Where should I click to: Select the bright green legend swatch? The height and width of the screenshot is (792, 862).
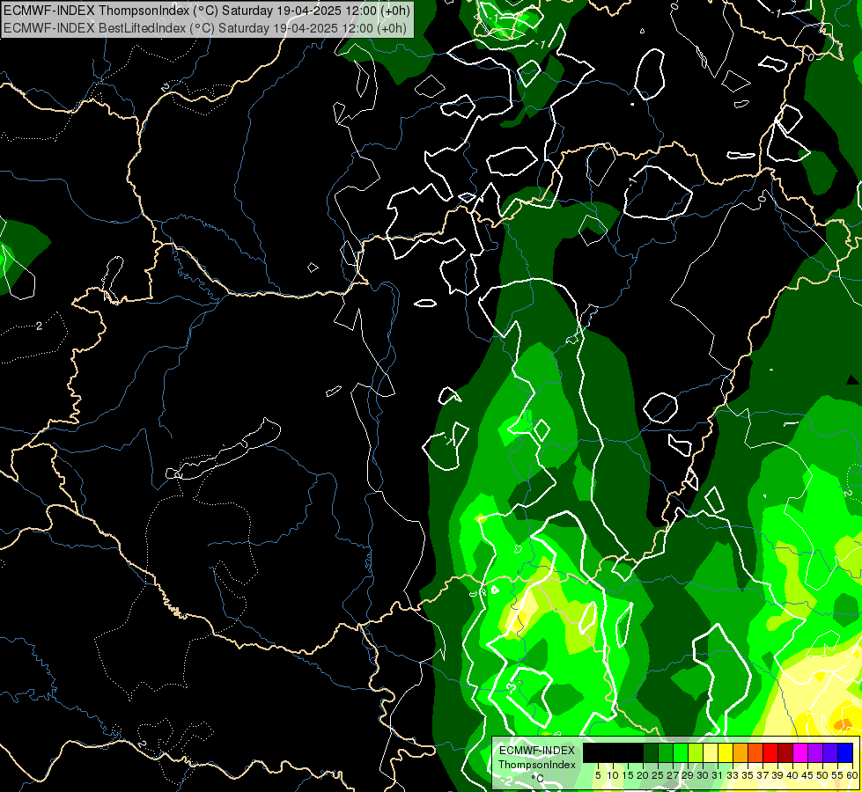coord(681,752)
